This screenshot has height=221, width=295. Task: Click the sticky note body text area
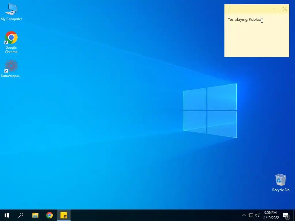(x=257, y=35)
